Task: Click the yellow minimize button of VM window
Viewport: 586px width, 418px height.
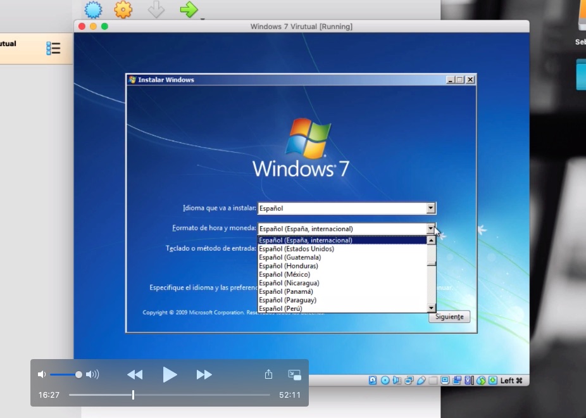Action: tap(94, 26)
